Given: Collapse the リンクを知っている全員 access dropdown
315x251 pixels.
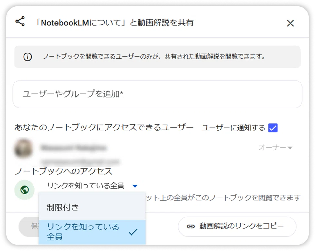Looking at the screenshot, I should click(x=92, y=186).
